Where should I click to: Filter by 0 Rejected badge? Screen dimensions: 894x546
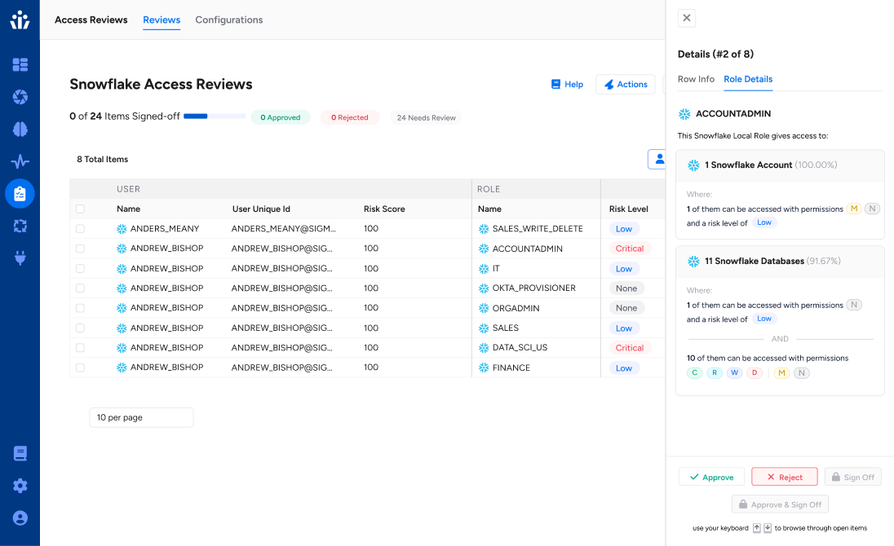tap(349, 117)
